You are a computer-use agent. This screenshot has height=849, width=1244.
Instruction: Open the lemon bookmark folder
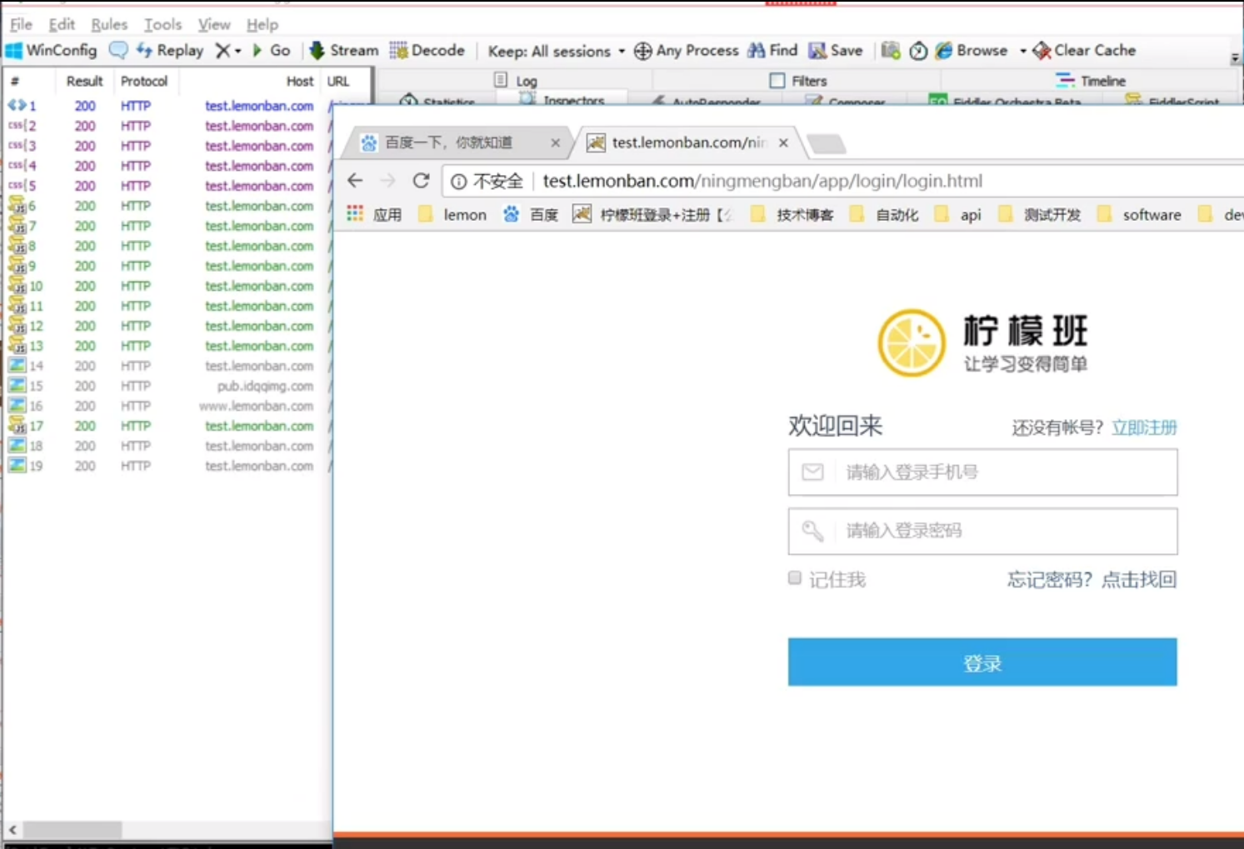click(x=452, y=214)
